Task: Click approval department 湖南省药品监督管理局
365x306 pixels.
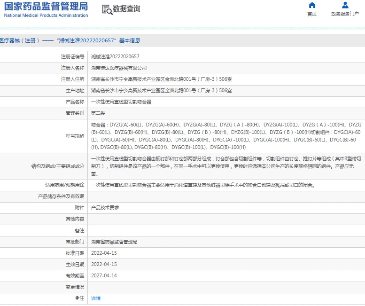Action: [114, 242]
